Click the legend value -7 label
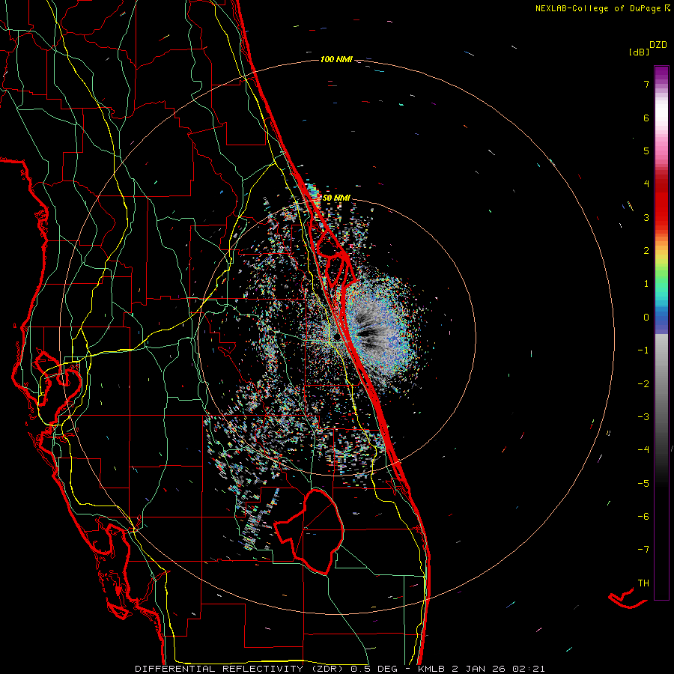This screenshot has width=674, height=674. click(643, 550)
